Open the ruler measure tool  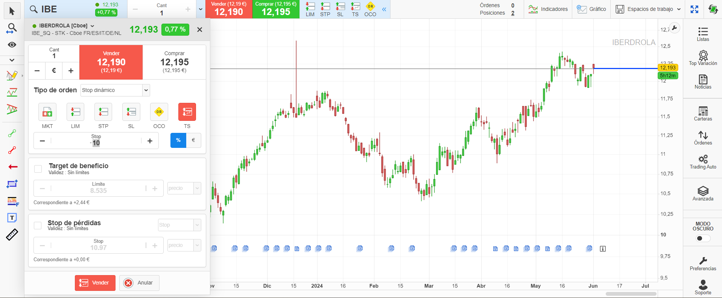[12, 235]
